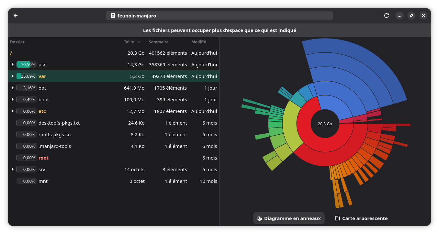Viewport: 439px width, 234px height.
Task: Switch to Diagramme en anneaux view
Action: pyautogui.click(x=289, y=218)
